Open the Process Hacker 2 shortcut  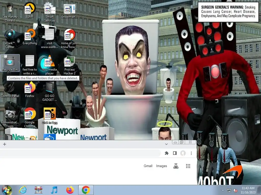tap(69, 65)
